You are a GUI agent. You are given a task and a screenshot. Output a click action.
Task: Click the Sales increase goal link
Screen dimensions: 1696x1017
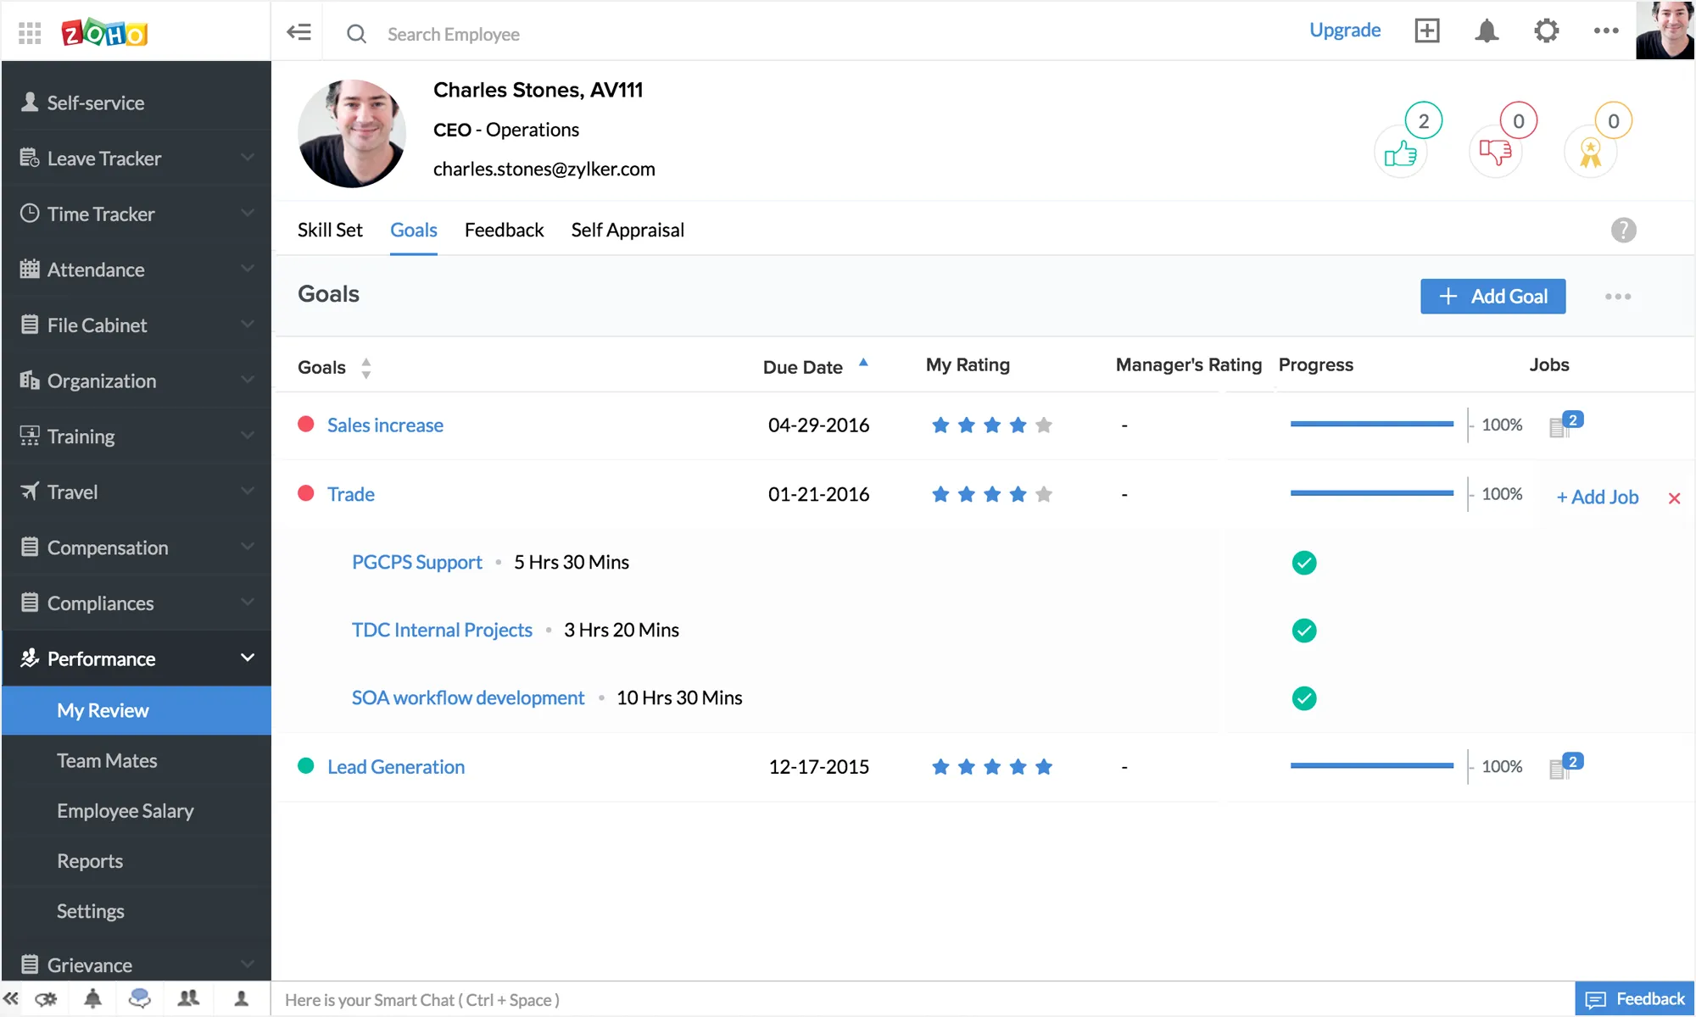coord(385,424)
